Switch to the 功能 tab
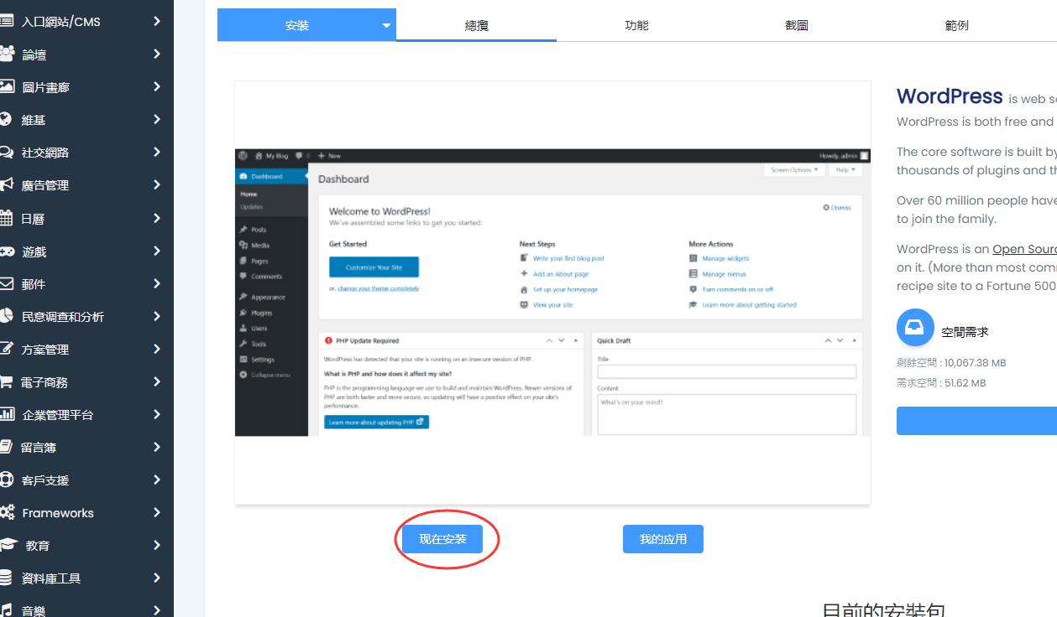 pyautogui.click(x=636, y=25)
